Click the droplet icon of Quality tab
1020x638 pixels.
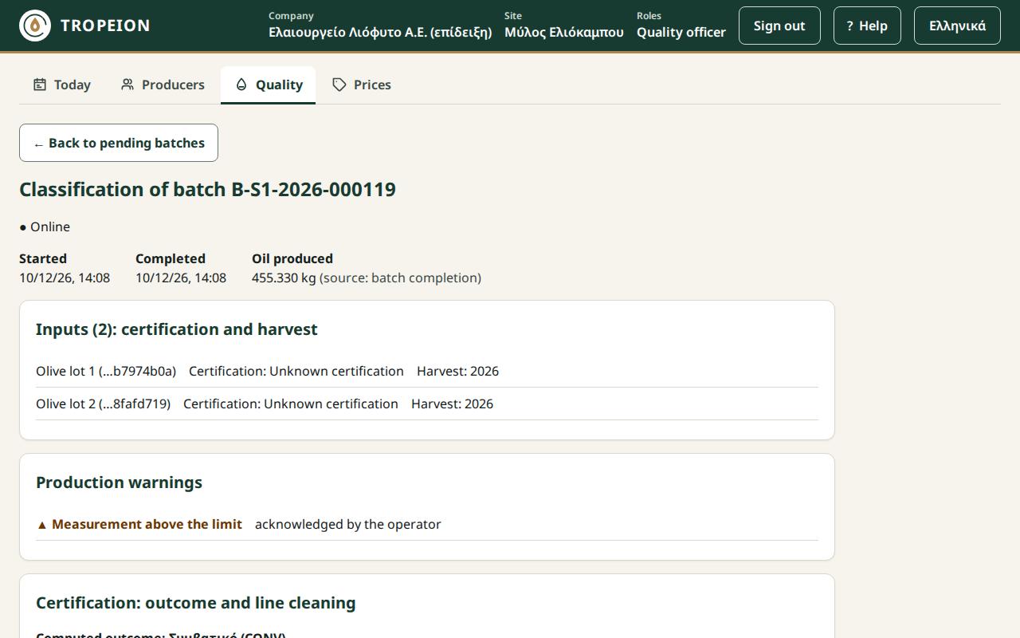coord(241,85)
